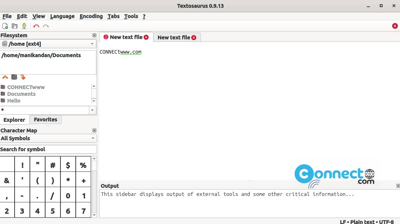400x224 pixels.
Task: Click the redo toolbar arrow
Action: [x=46, y=26]
